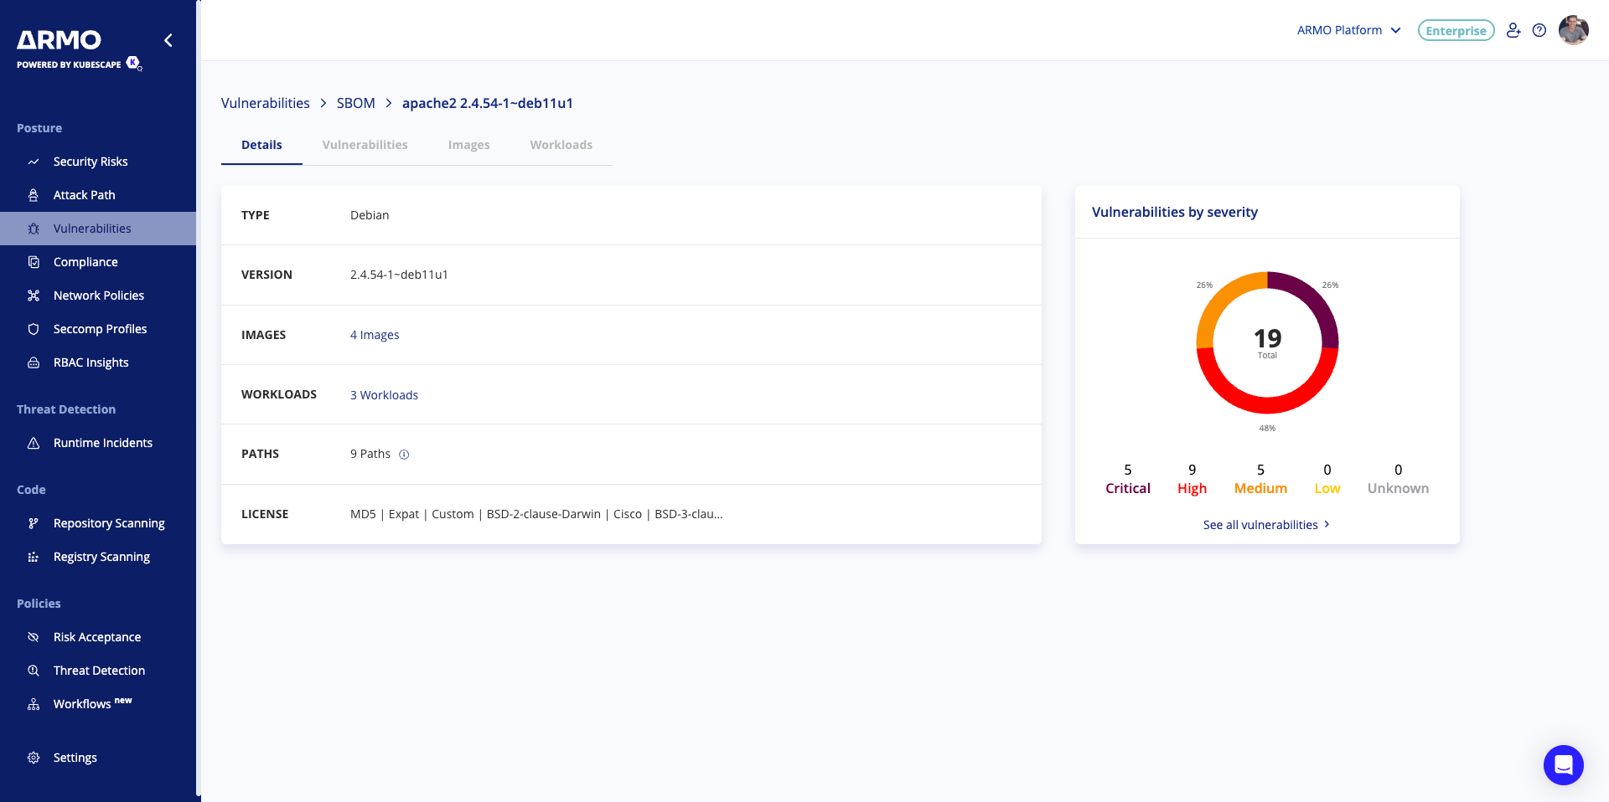Click See all vulnerabilities link

pyautogui.click(x=1266, y=525)
